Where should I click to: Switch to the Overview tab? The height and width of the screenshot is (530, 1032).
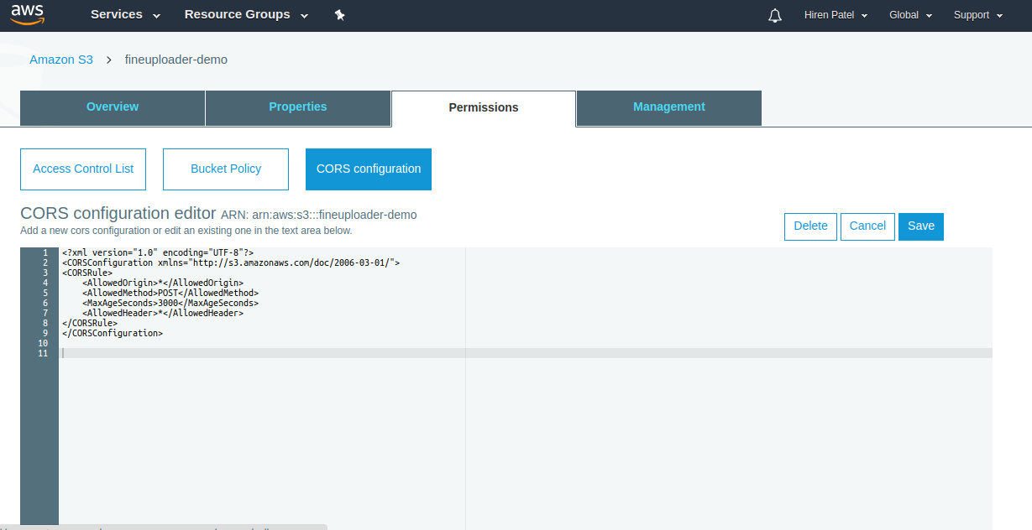112,107
